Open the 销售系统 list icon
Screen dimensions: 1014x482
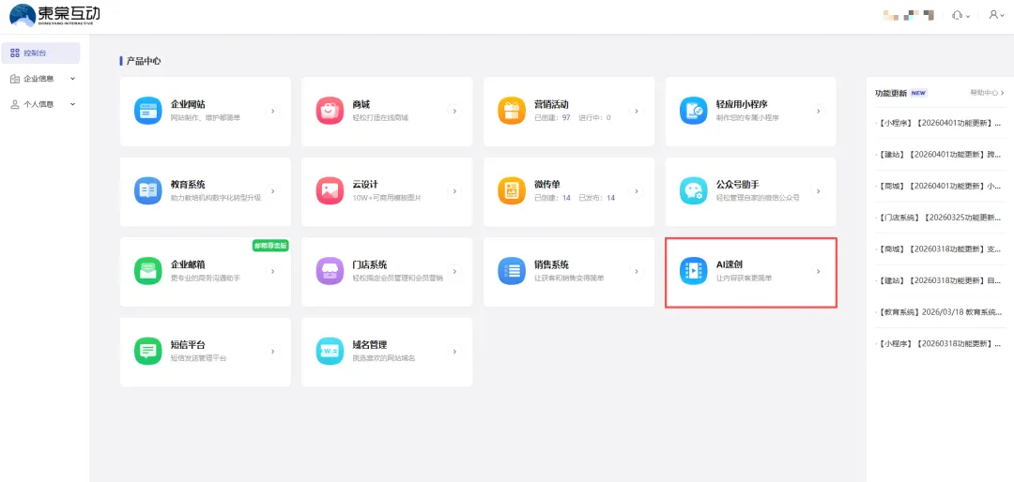512,271
